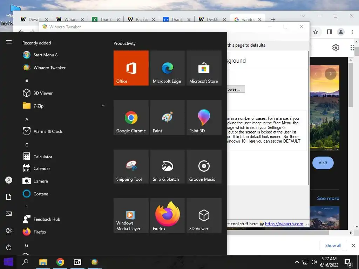Open File Explorer from the taskbar
Screen dimensions: 359x269
[x=43, y=262]
